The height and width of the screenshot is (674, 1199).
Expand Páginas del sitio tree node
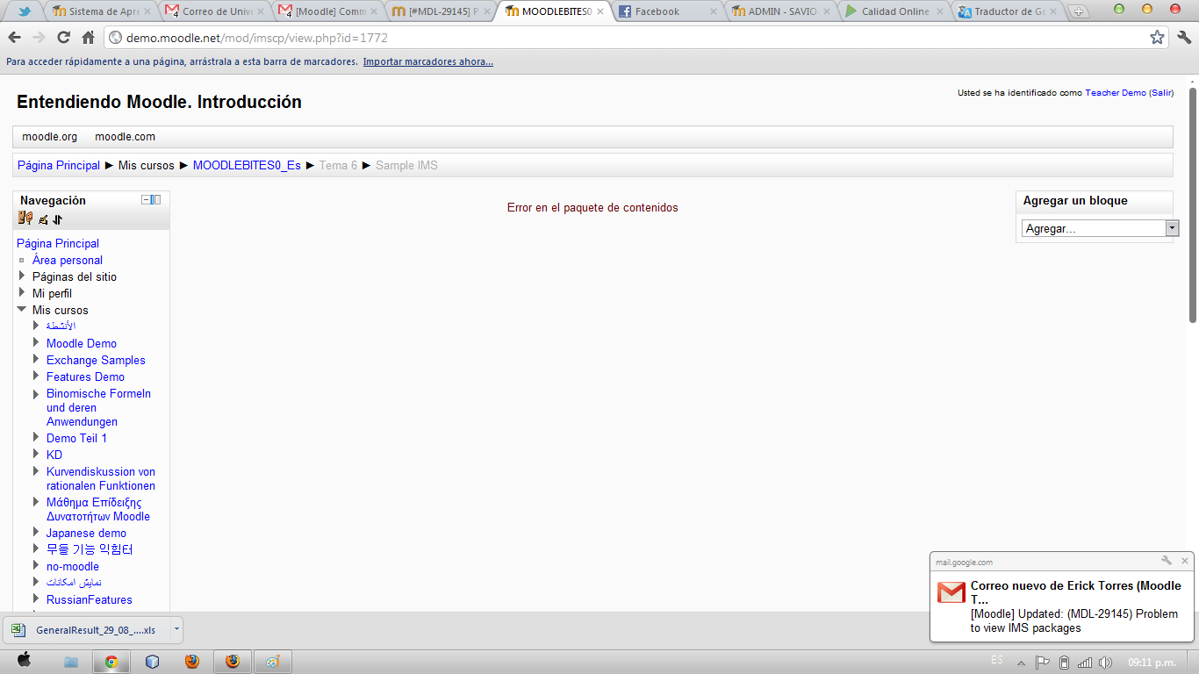coord(22,276)
